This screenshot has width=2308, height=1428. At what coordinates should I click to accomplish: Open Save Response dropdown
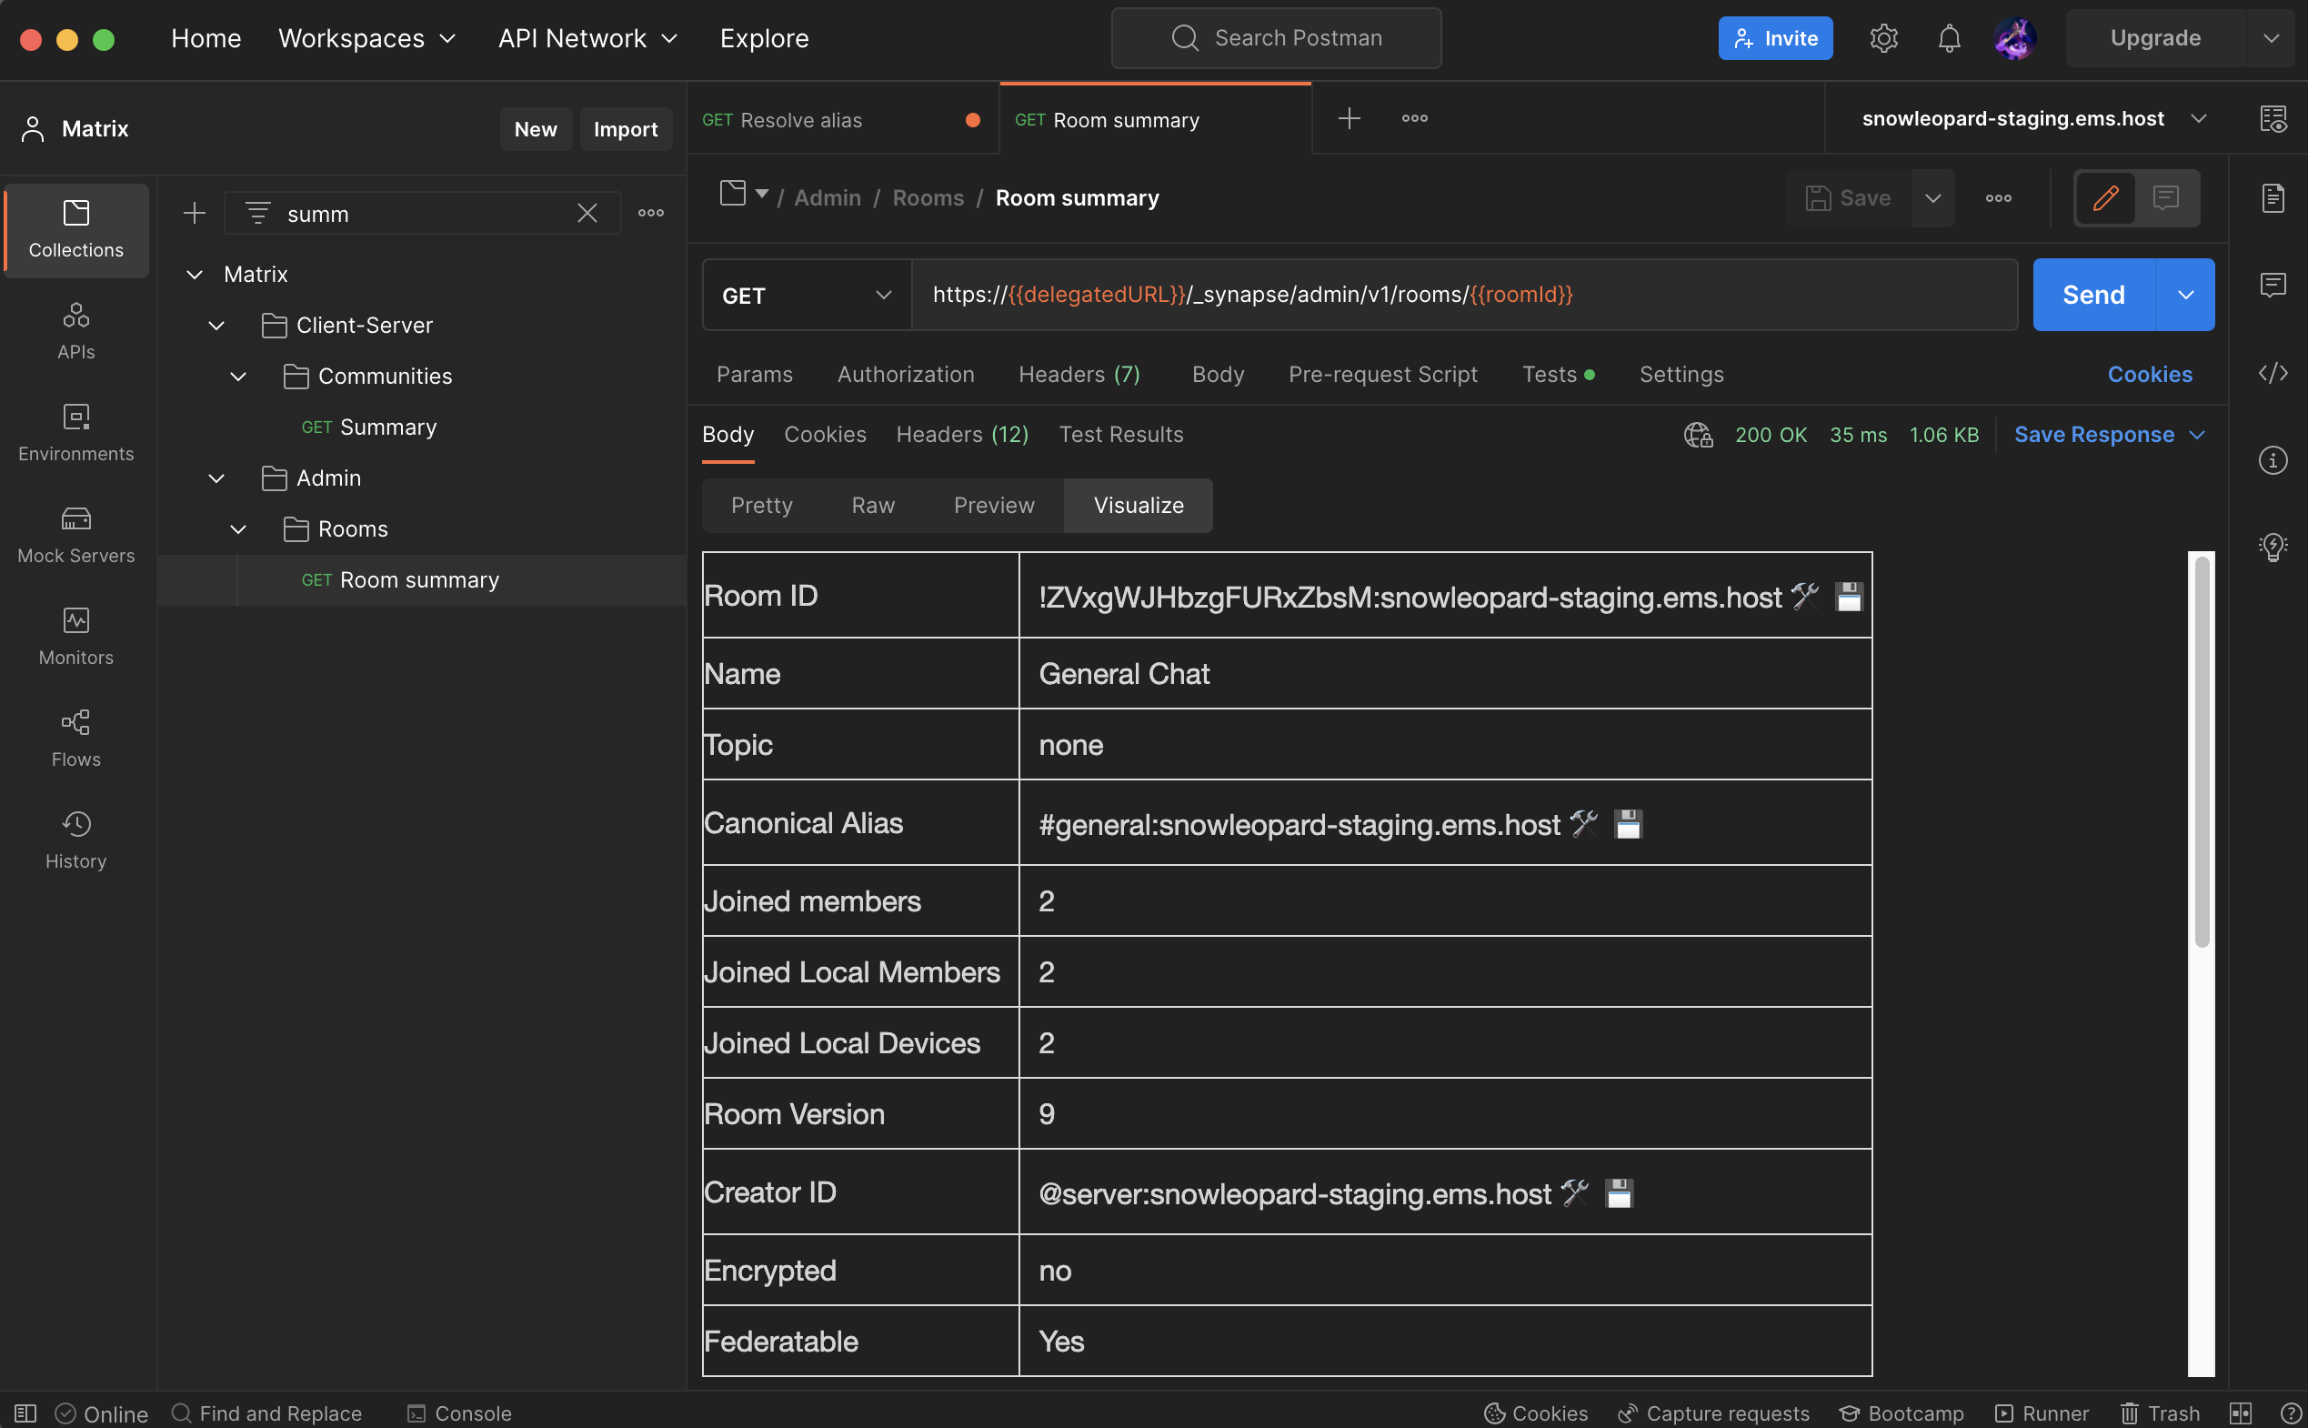point(2110,435)
